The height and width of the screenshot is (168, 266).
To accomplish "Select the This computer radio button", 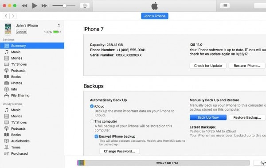I will (92, 121).
